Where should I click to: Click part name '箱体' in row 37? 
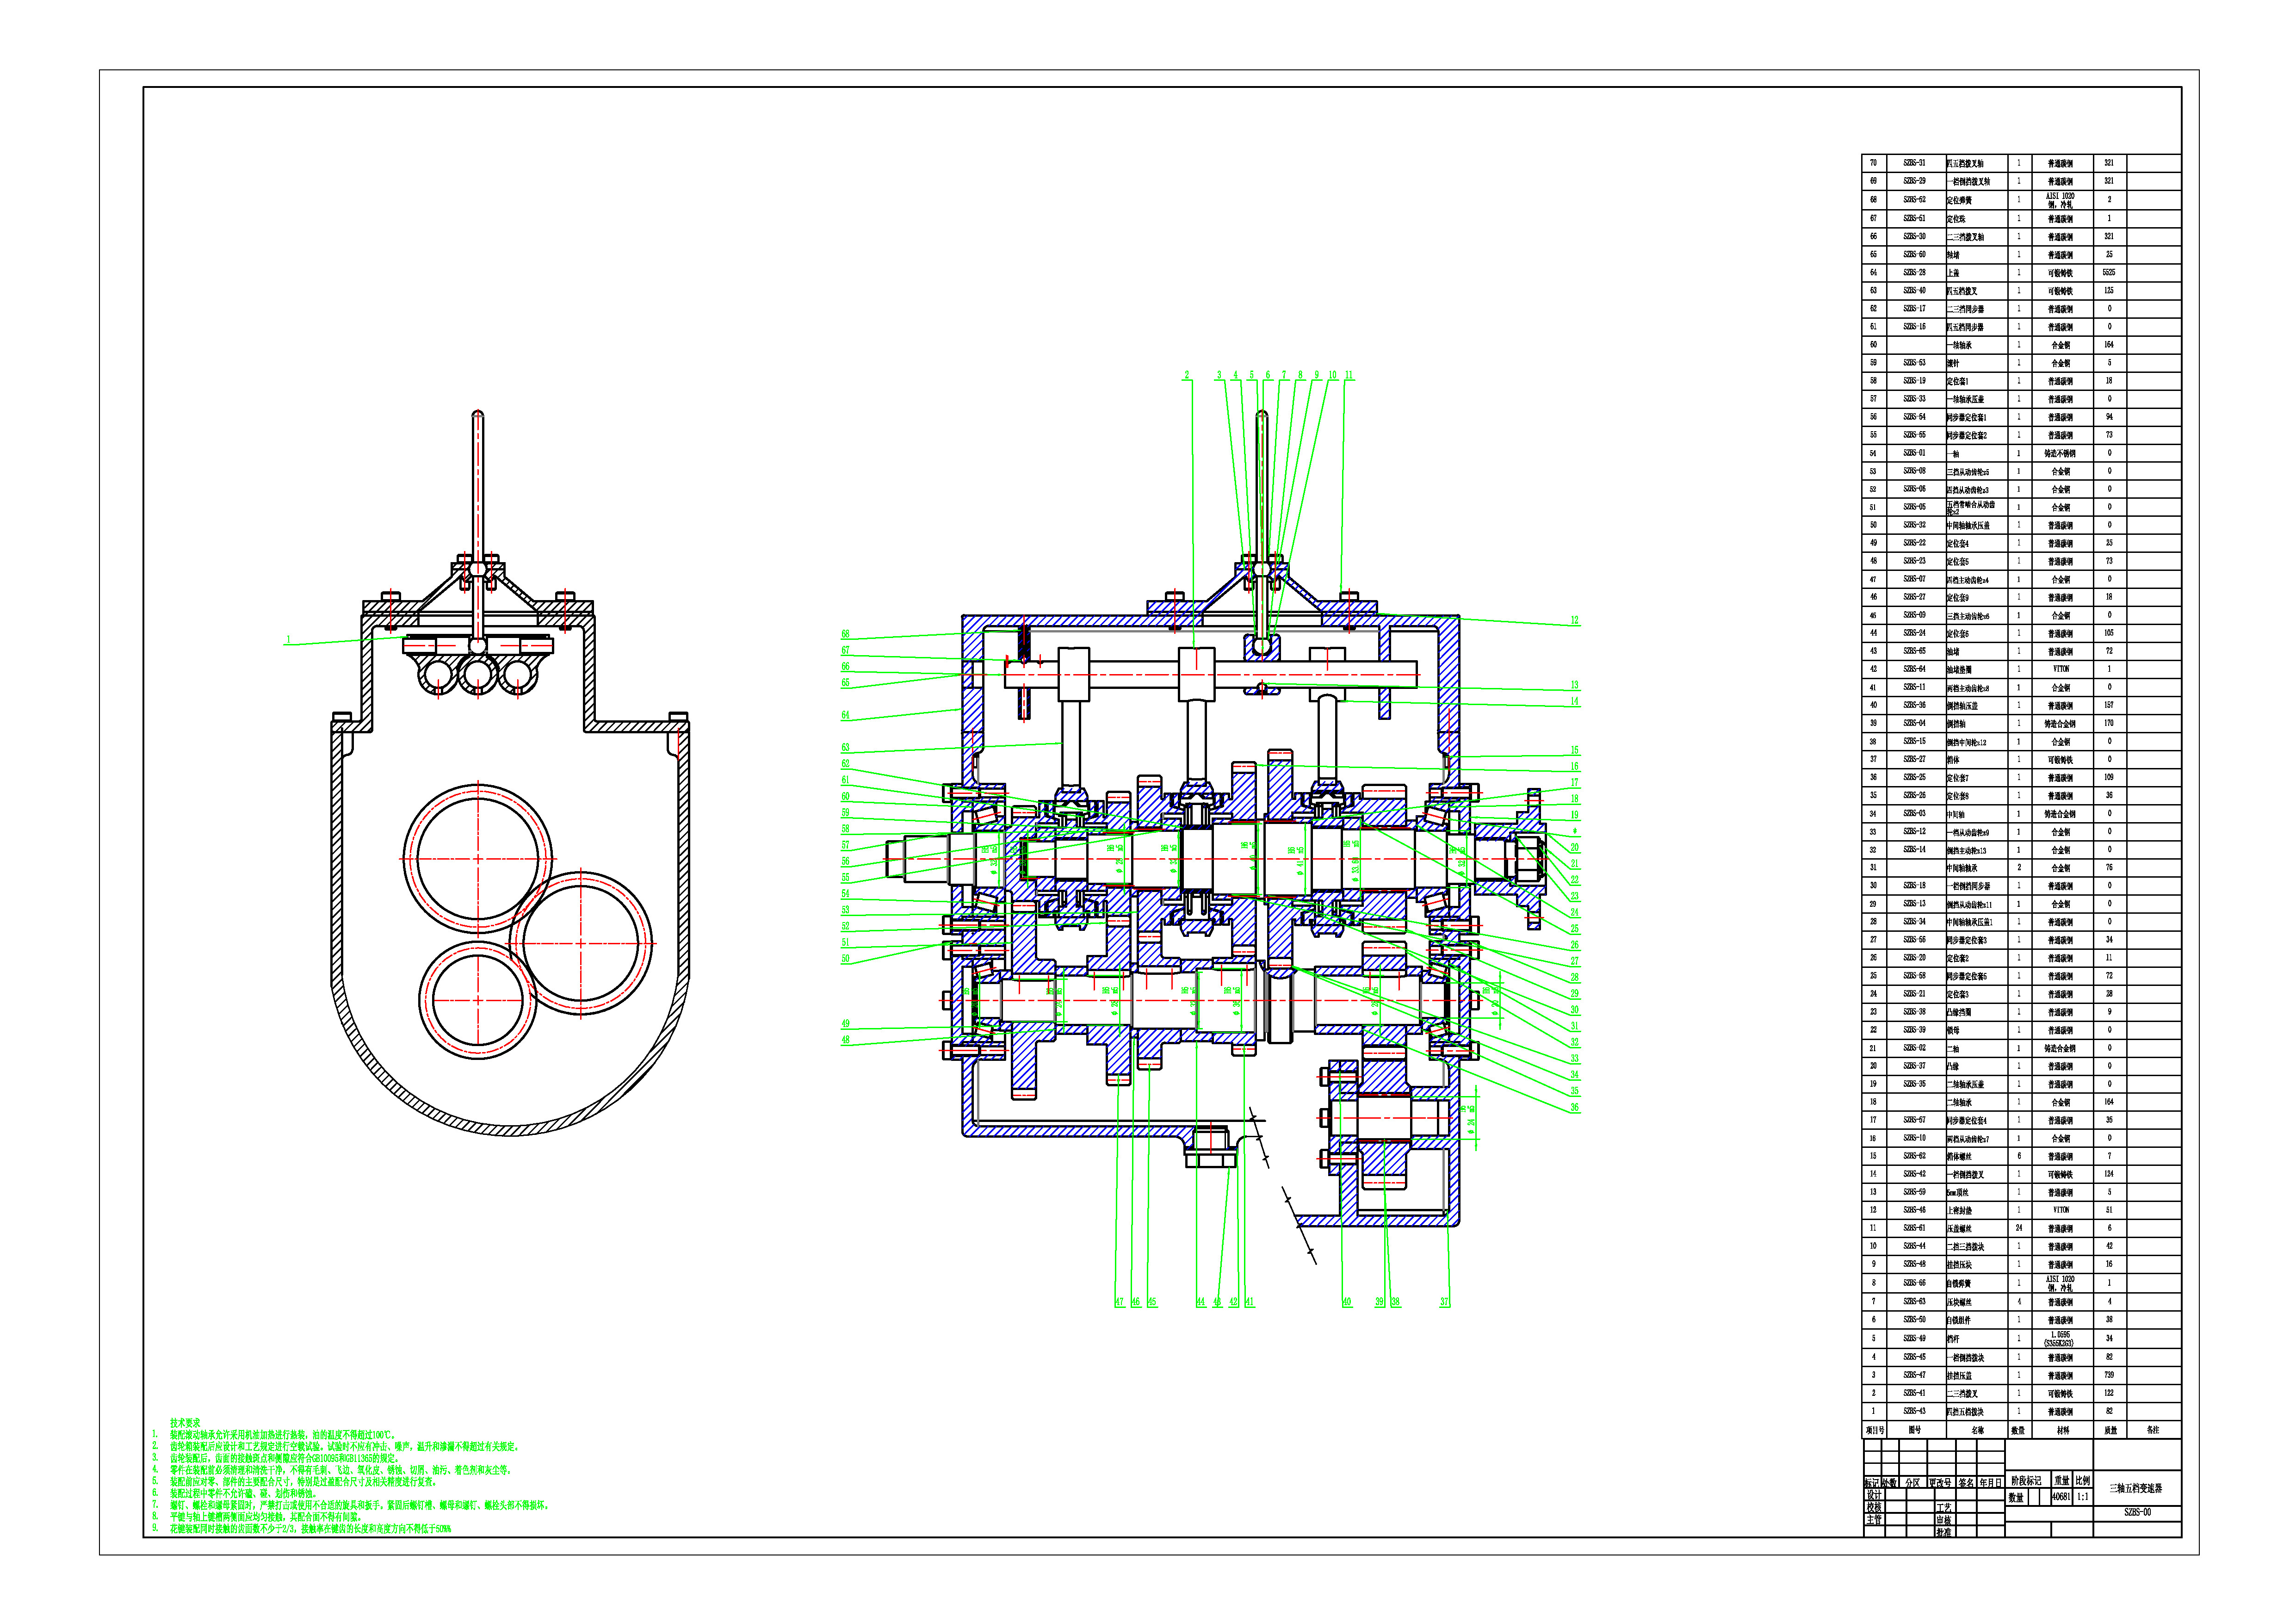pyautogui.click(x=1953, y=760)
